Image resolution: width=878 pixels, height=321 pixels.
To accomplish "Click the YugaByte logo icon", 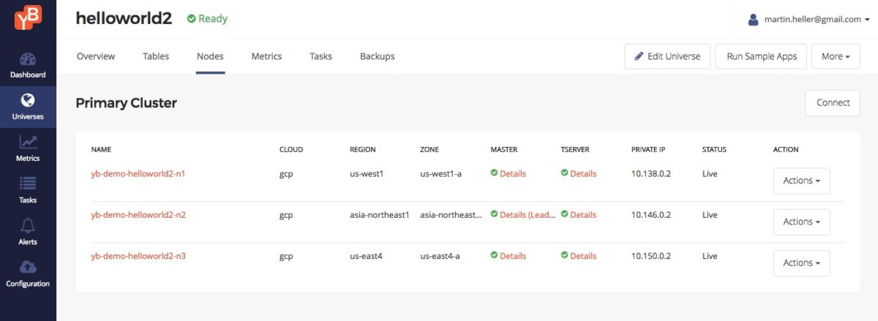I will point(28,18).
